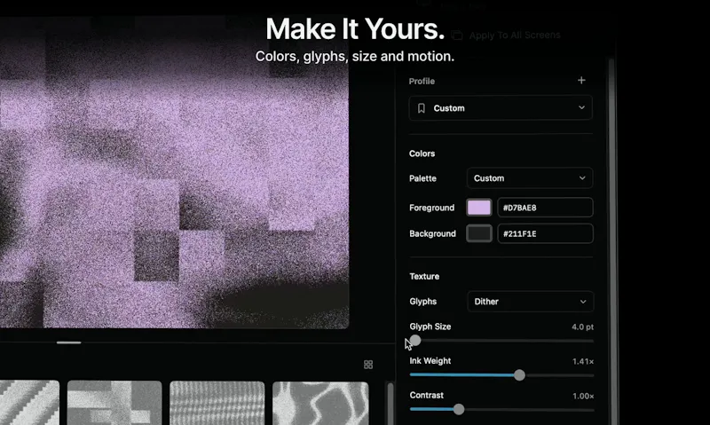Viewport: 710px width, 425px height.
Task: Click the thumbnail strip vertical scrollbar
Action: [x=390, y=405]
